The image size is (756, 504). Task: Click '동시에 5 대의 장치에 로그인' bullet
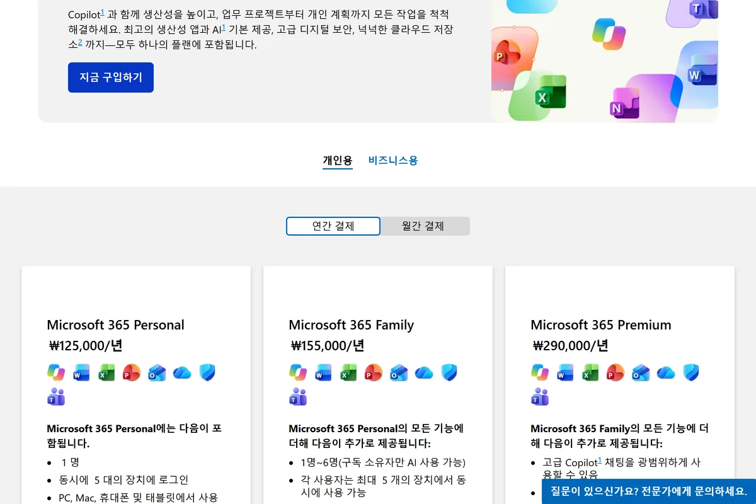pos(123,479)
